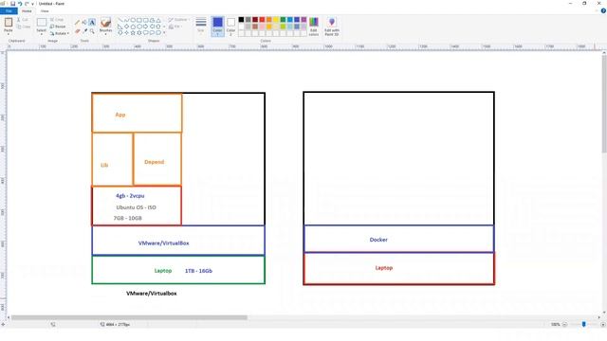Select the Pencil tool
The height and width of the screenshot is (341, 607).
[x=77, y=22]
